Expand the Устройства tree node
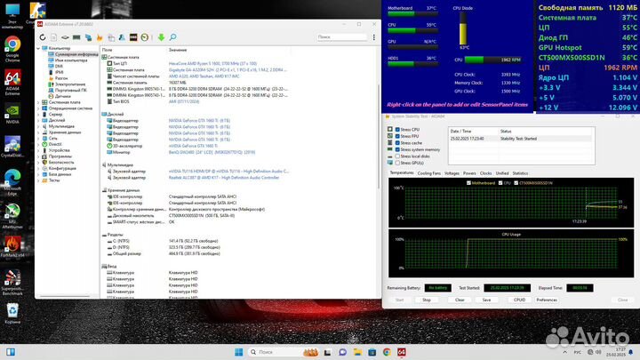 point(38,150)
